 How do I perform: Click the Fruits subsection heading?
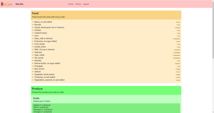pyautogui.click(x=36, y=98)
